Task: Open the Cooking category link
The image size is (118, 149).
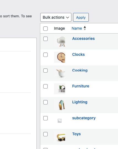Action: point(80,70)
